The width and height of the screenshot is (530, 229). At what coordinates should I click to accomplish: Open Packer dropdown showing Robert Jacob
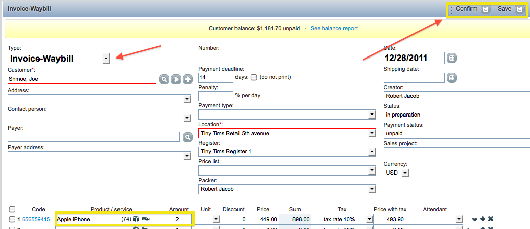point(372,189)
